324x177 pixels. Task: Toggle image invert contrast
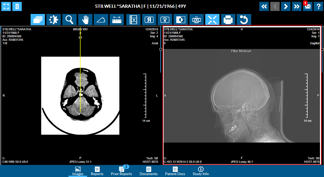point(181,20)
